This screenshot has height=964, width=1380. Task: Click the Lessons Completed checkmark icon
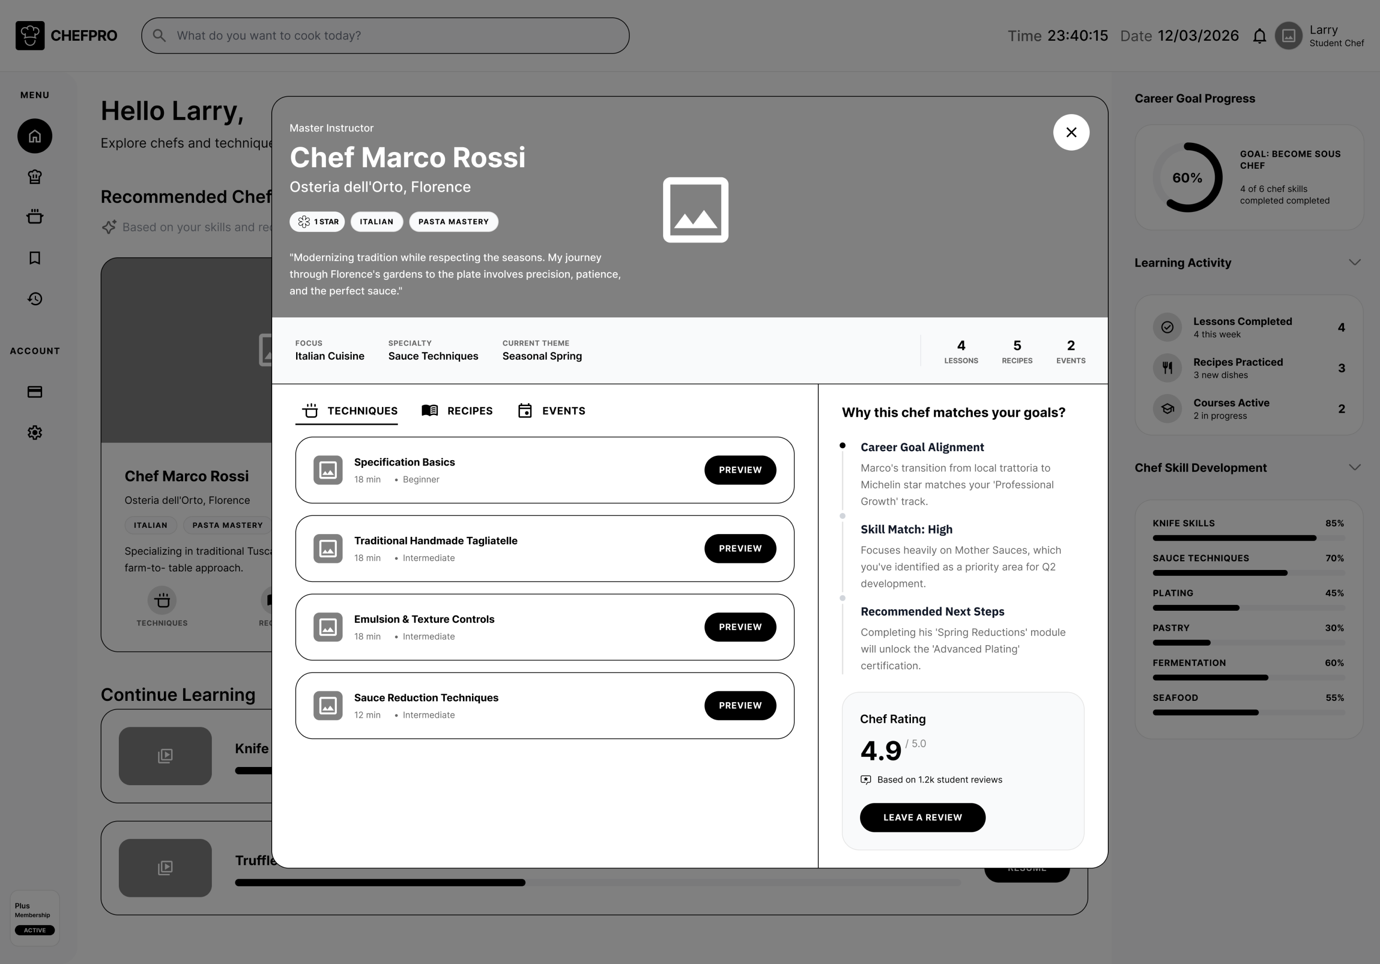[x=1167, y=327]
